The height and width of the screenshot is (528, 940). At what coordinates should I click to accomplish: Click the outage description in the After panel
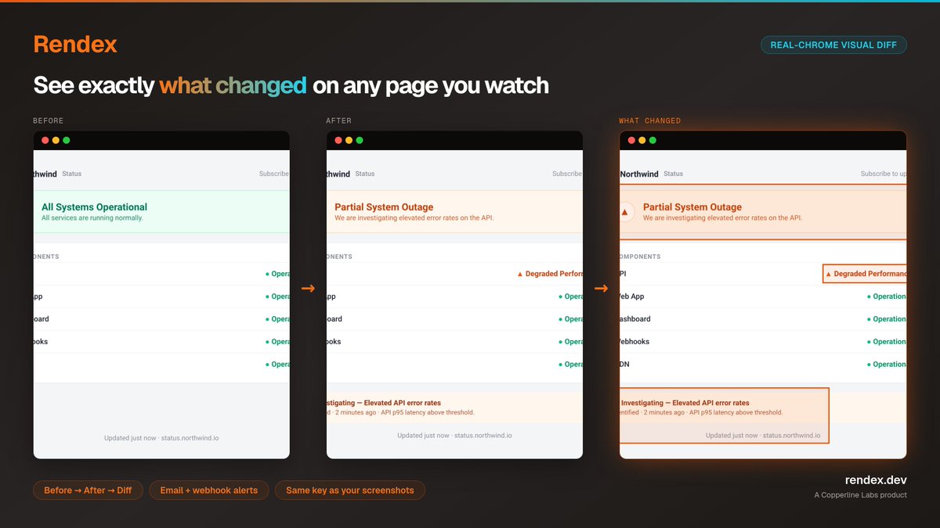(x=414, y=218)
